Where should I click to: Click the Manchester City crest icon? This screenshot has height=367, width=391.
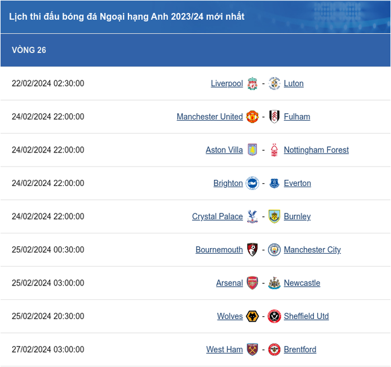pos(274,250)
